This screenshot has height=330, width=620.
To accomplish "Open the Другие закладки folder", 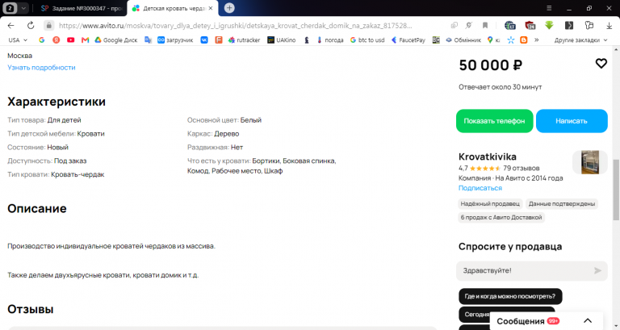I will [580, 40].
